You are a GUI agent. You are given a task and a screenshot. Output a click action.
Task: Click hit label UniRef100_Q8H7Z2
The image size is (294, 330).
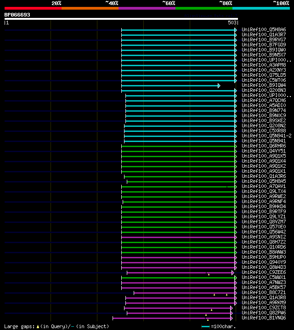coord(264,242)
